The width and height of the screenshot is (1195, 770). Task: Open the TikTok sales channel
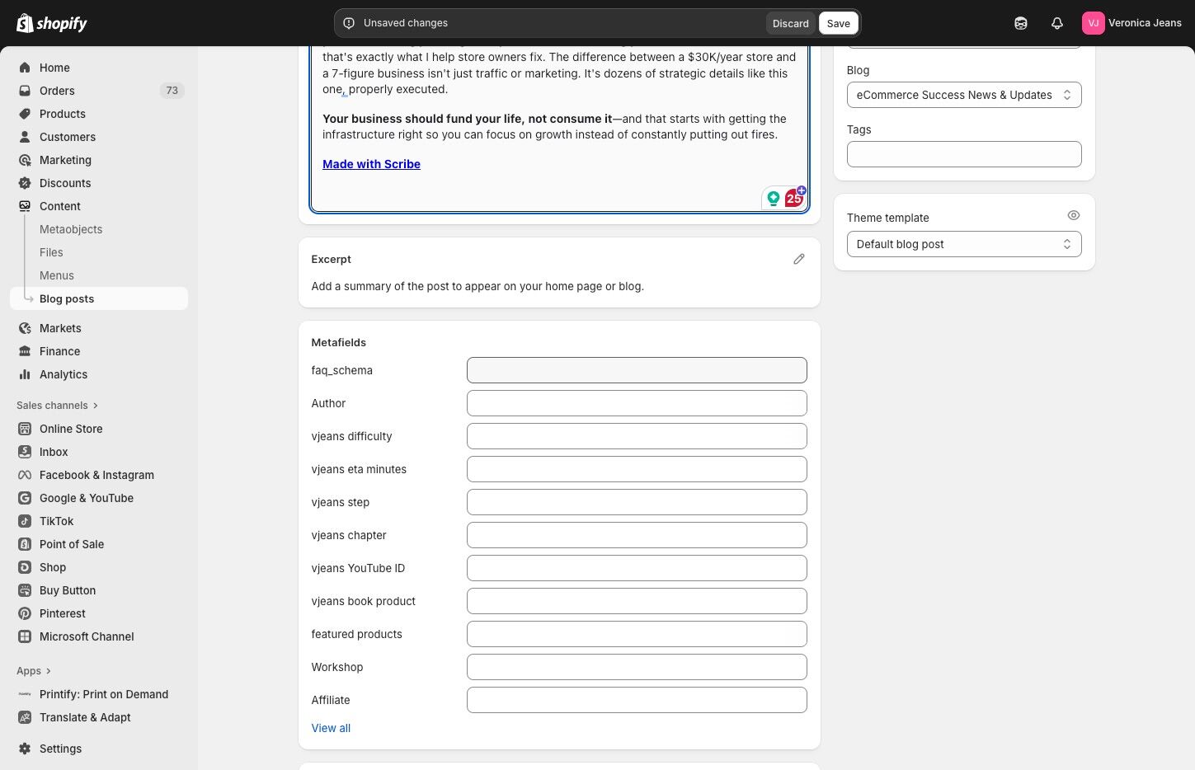56,521
